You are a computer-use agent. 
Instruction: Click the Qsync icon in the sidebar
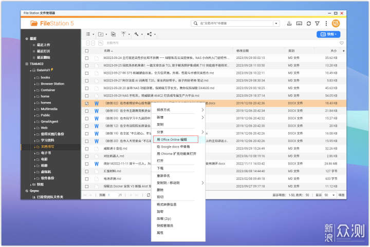27,191
